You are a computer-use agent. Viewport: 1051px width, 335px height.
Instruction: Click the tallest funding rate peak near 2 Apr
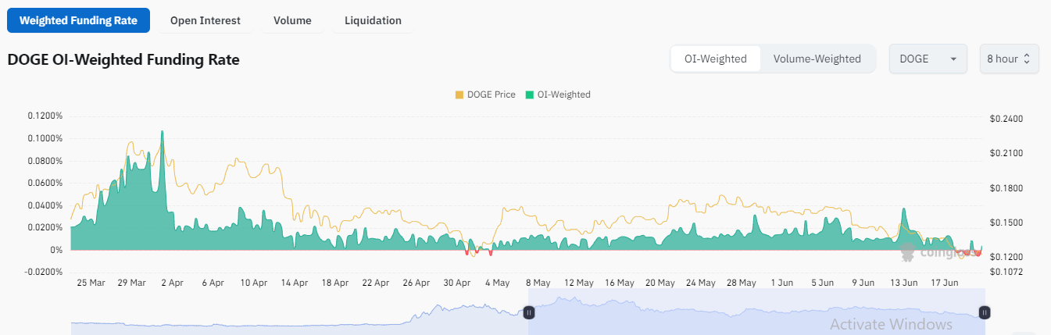[x=162, y=134]
